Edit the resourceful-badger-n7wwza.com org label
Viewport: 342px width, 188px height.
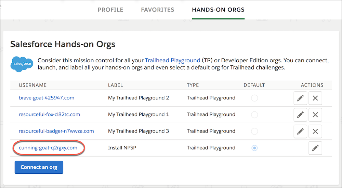pos(300,131)
